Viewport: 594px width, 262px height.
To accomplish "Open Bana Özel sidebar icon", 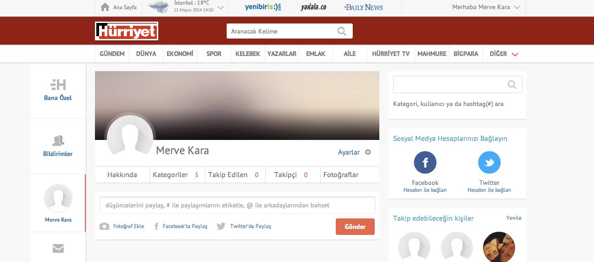I will tap(58, 84).
